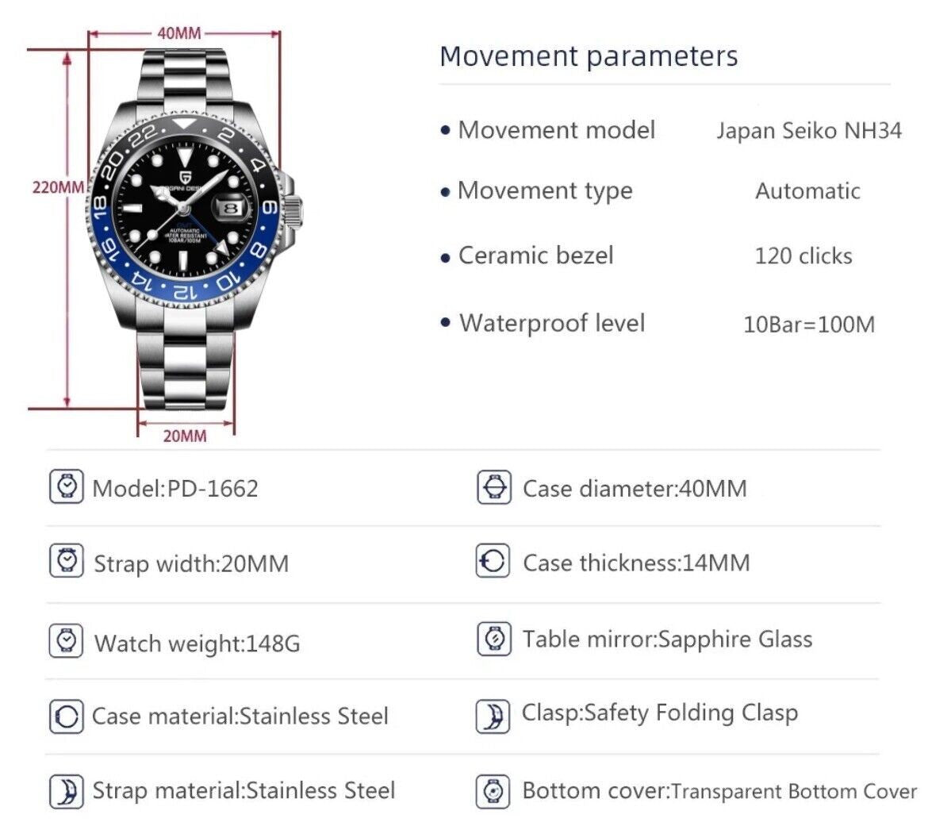Click the Case diameter icon
928x822 pixels.
[493, 486]
